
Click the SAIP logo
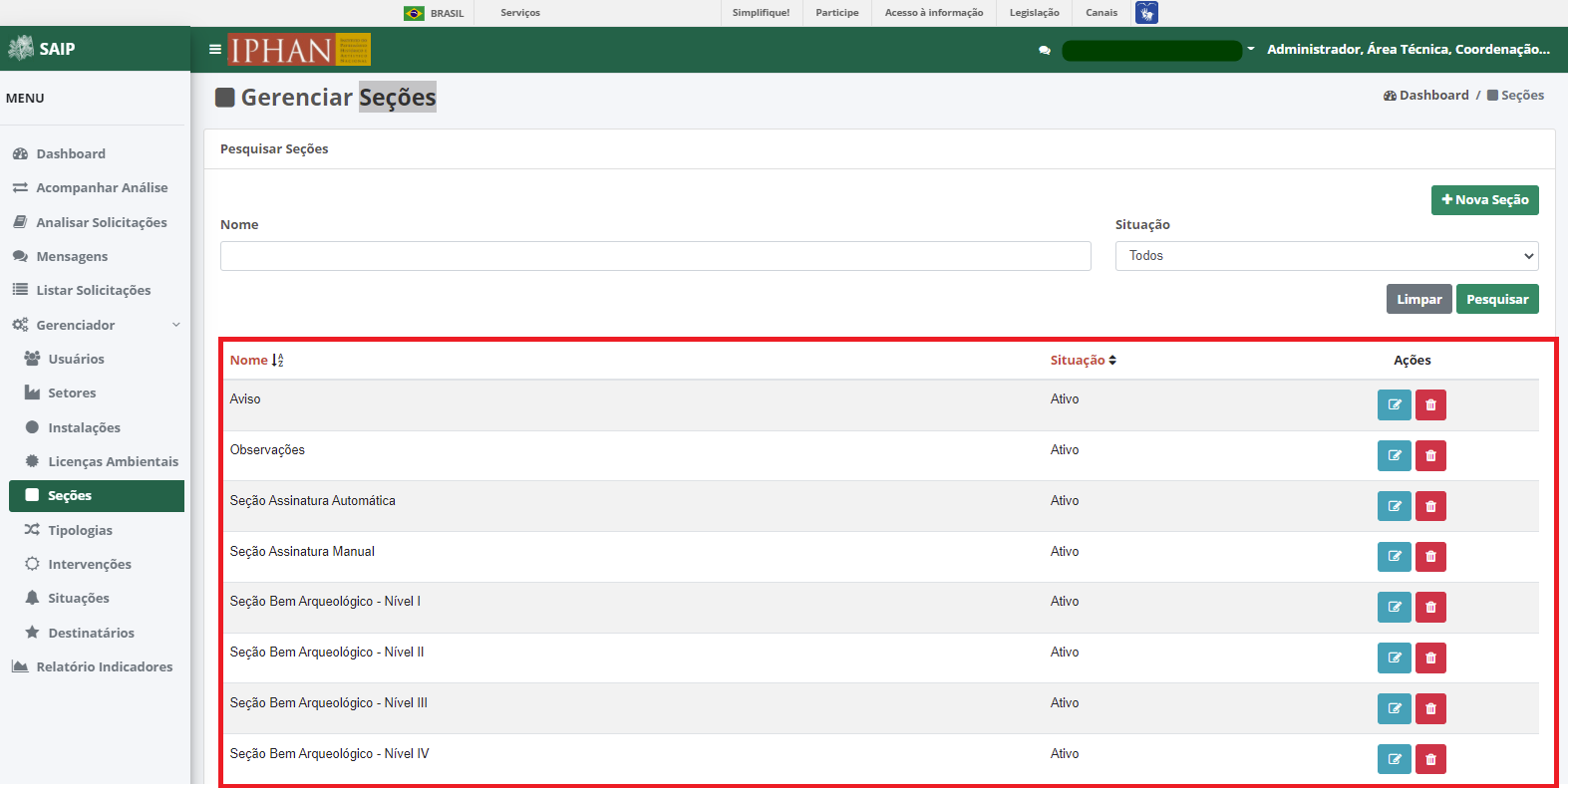[x=42, y=48]
